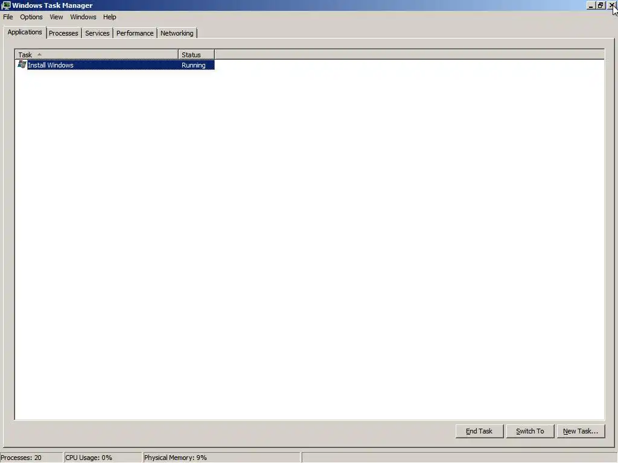Click the Physical Memory: 9% status entry
Viewport: 618px width, 463px height.
tap(221, 458)
